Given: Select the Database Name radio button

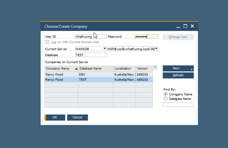Looking at the screenshot, I should (165, 99).
